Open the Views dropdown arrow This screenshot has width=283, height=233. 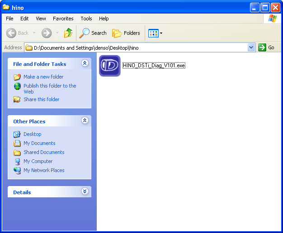pos(161,33)
